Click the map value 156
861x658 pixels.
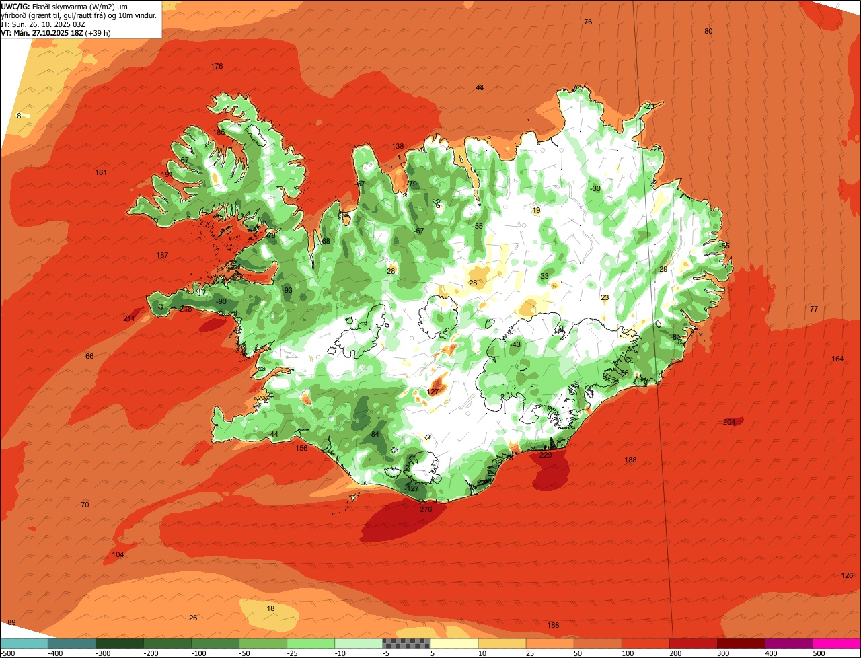[x=302, y=448]
